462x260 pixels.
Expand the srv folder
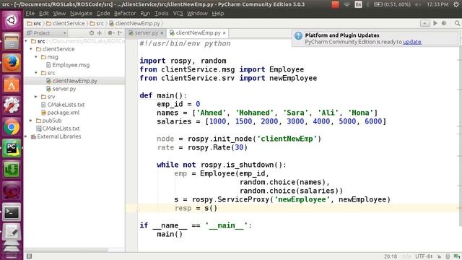[x=36, y=97]
